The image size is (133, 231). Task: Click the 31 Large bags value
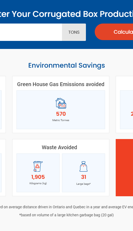coord(84,177)
